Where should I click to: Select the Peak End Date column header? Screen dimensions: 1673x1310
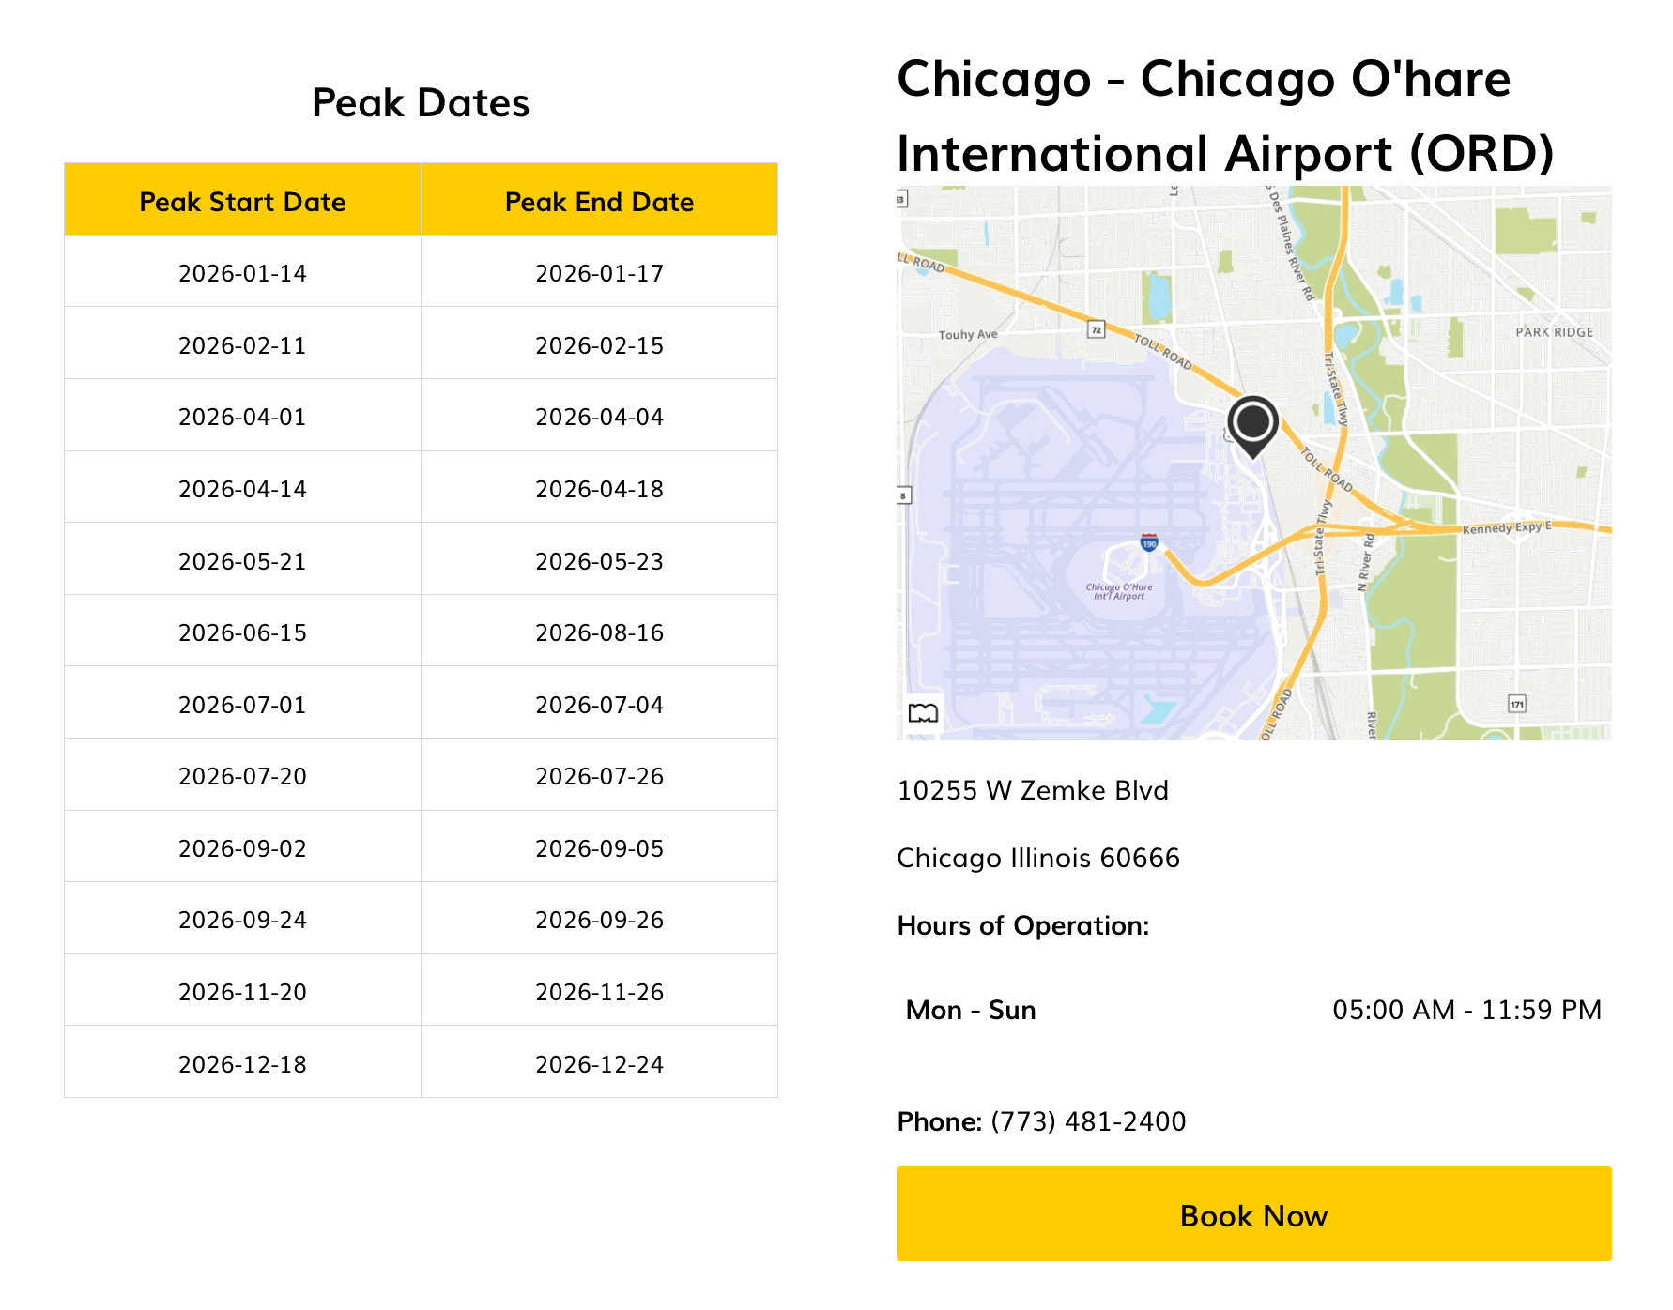point(599,201)
